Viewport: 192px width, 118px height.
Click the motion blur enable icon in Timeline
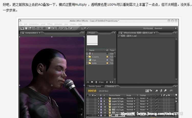click(165, 91)
